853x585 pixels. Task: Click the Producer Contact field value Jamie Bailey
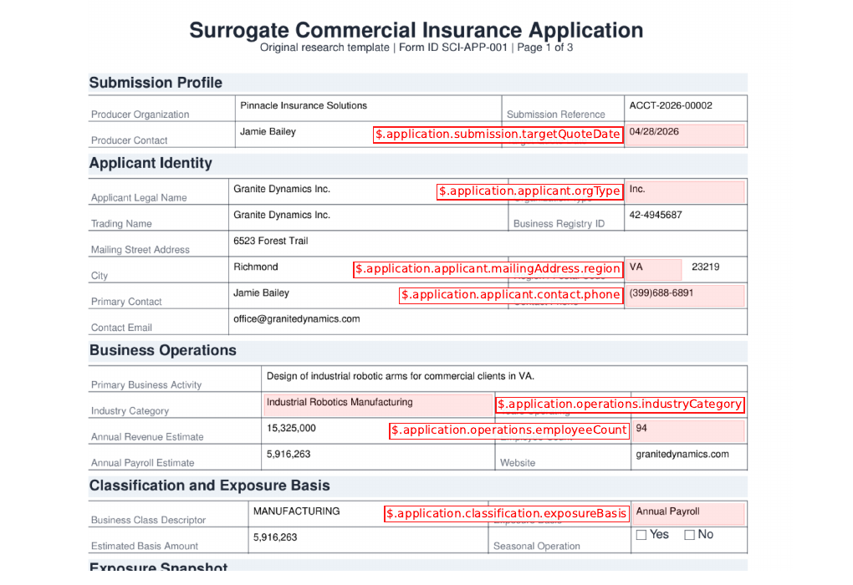(x=368, y=135)
